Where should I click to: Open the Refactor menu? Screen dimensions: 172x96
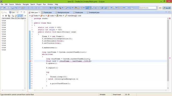[x=18, y=4]
